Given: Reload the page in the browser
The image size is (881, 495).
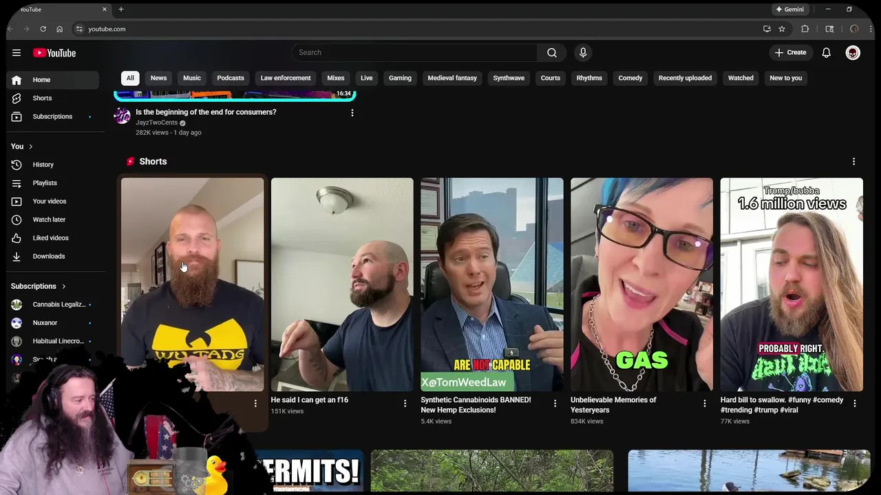Looking at the screenshot, I should [x=43, y=29].
